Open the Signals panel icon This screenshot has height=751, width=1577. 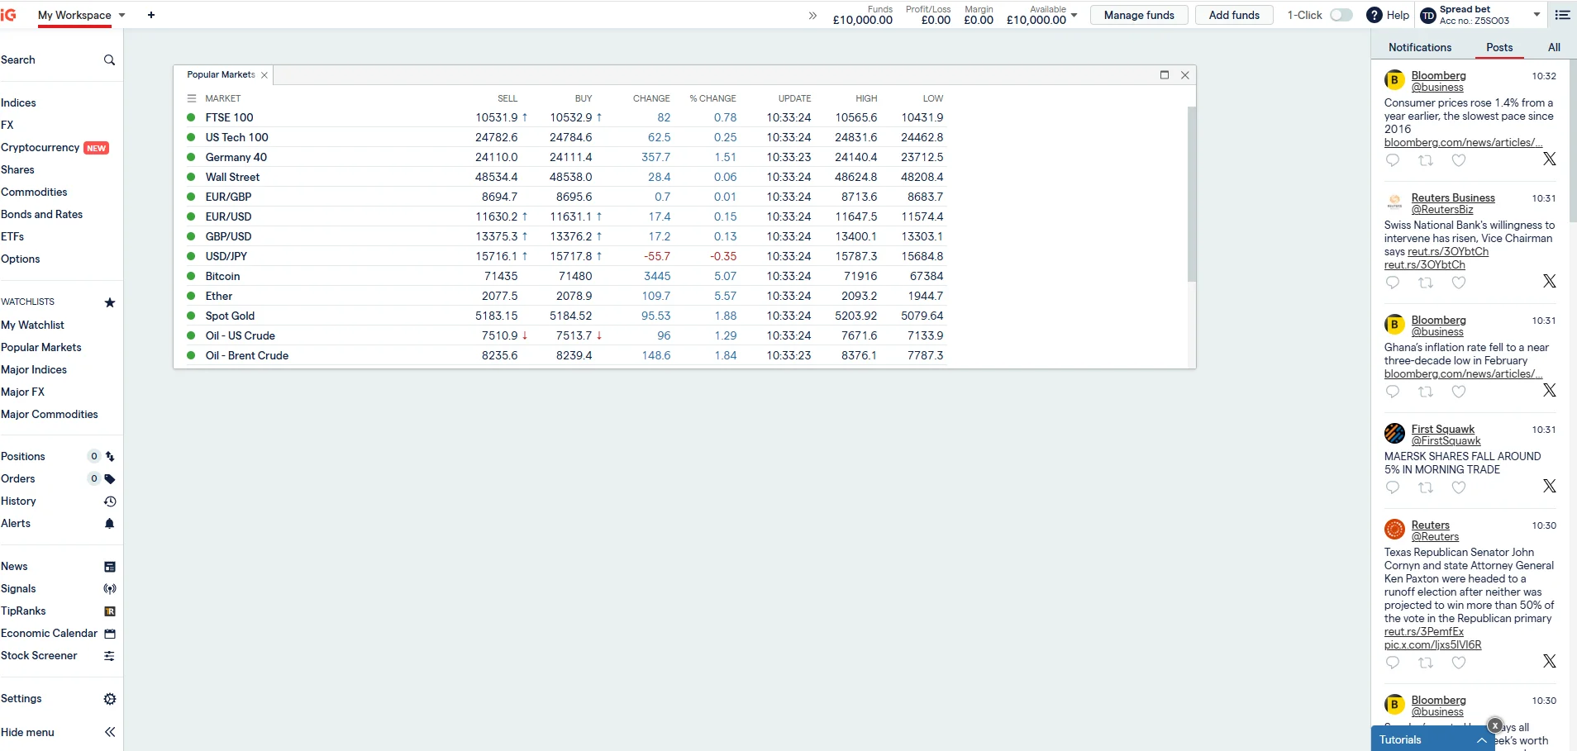click(x=108, y=588)
